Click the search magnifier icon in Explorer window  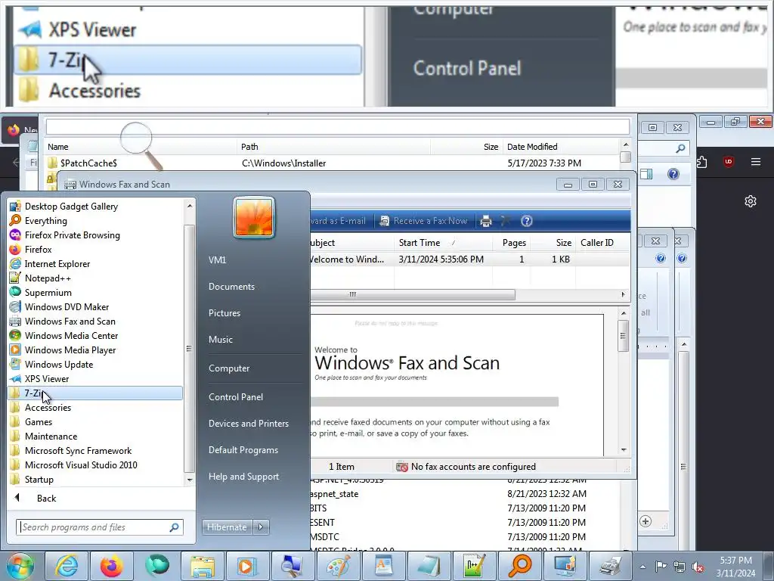pyautogui.click(x=680, y=148)
